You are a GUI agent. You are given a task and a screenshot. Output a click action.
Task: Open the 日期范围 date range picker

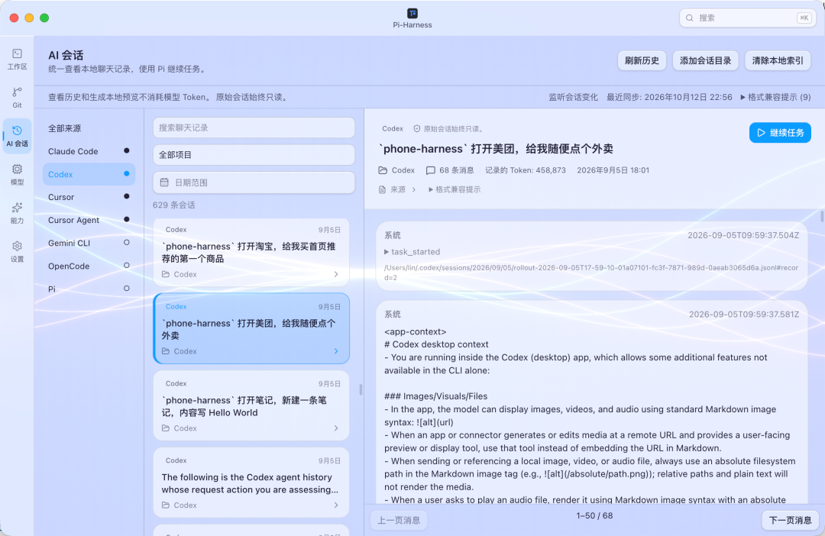tap(254, 182)
